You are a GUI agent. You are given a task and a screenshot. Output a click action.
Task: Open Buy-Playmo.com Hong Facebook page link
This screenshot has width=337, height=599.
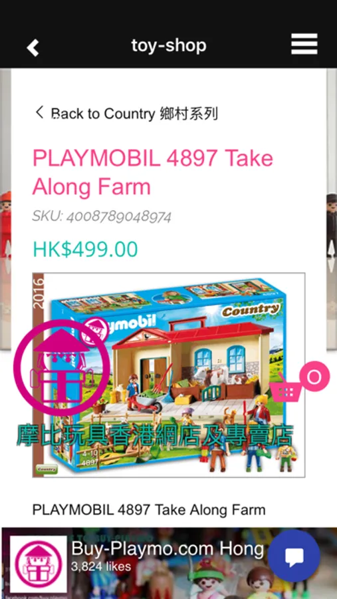pyautogui.click(x=167, y=549)
